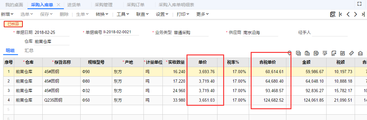Jump to the last record

click(x=363, y=14)
